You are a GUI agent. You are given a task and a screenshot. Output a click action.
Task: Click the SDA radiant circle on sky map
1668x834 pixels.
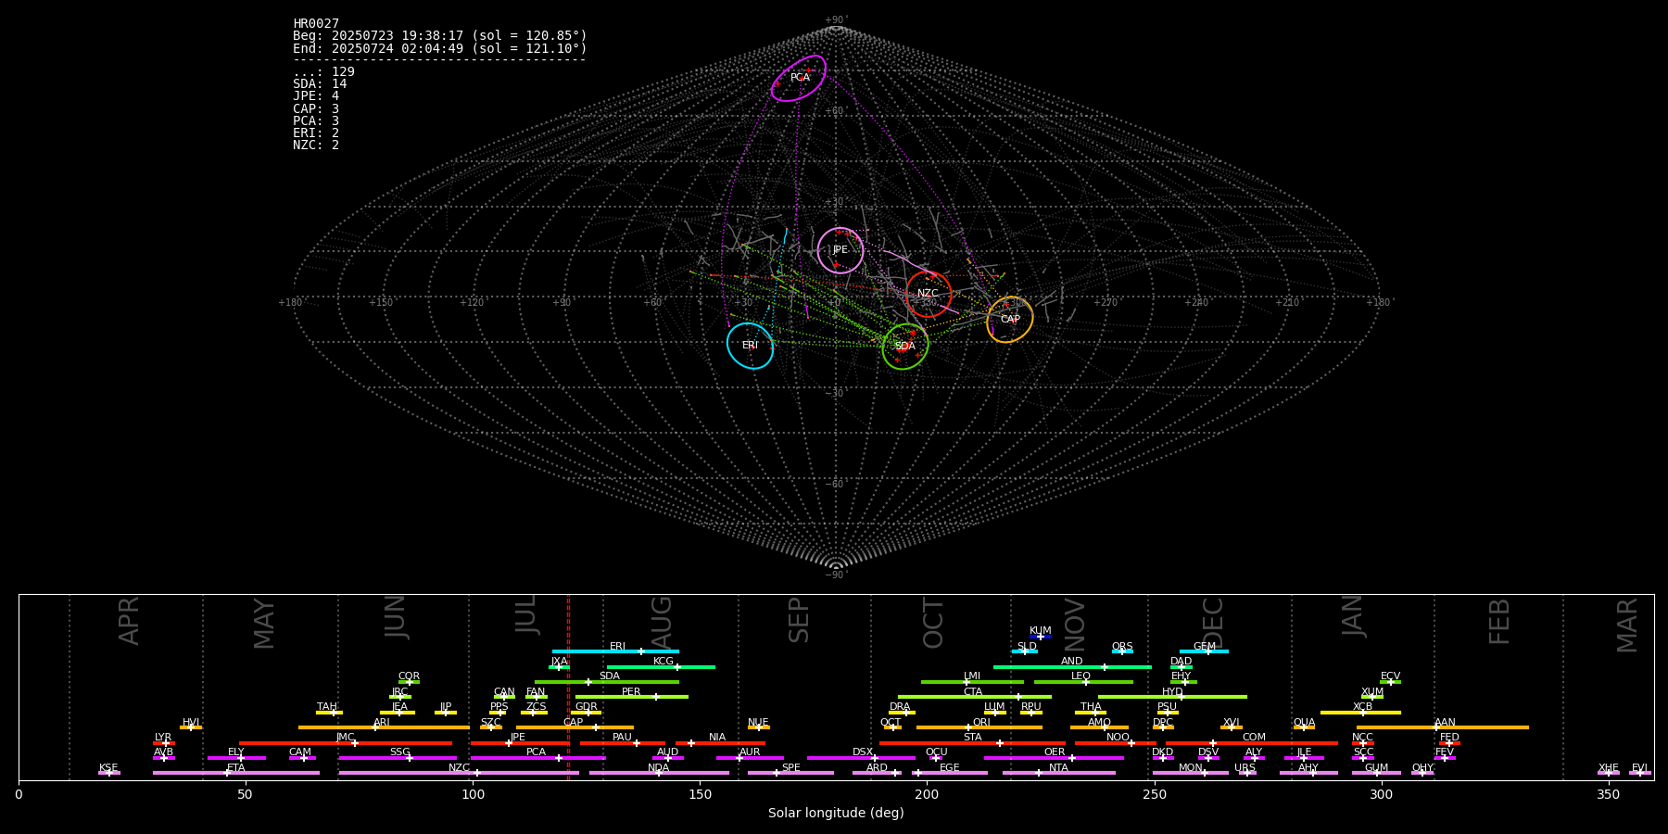coord(905,347)
